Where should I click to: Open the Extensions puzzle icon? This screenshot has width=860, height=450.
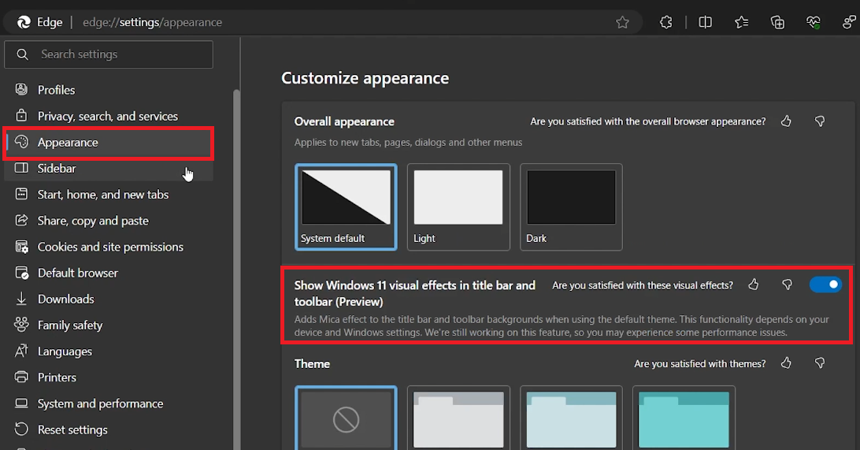click(665, 22)
